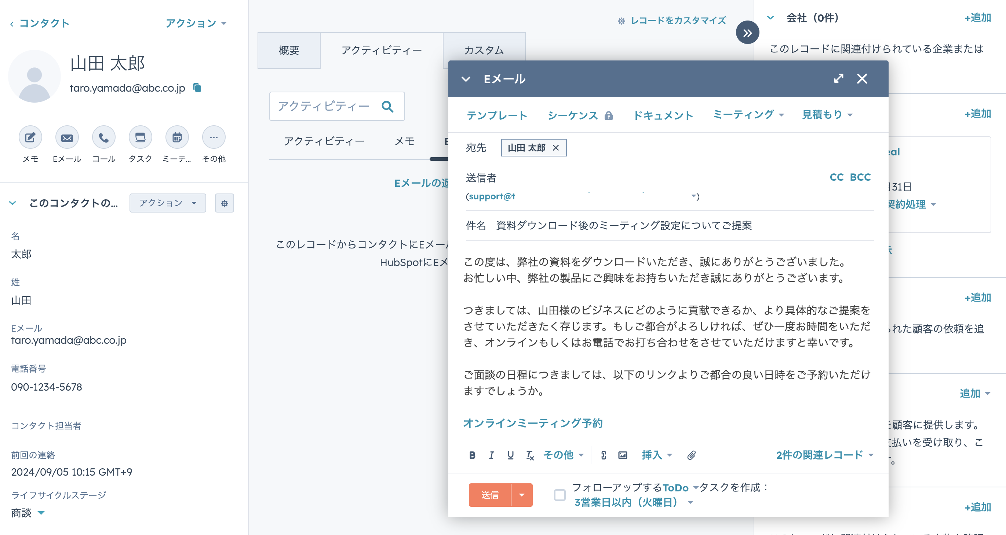Viewport: 1006px width, 535px height.
Task: Open the その他 more actions icon
Action: [x=214, y=137]
